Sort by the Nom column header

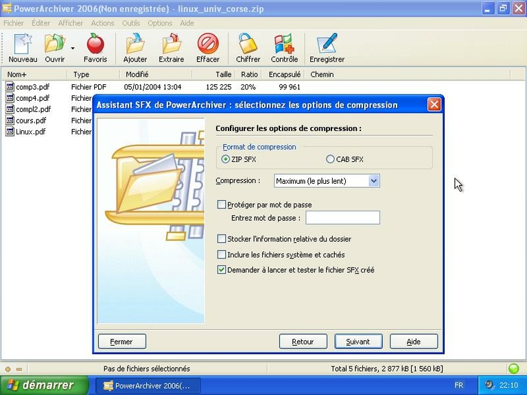click(x=34, y=74)
